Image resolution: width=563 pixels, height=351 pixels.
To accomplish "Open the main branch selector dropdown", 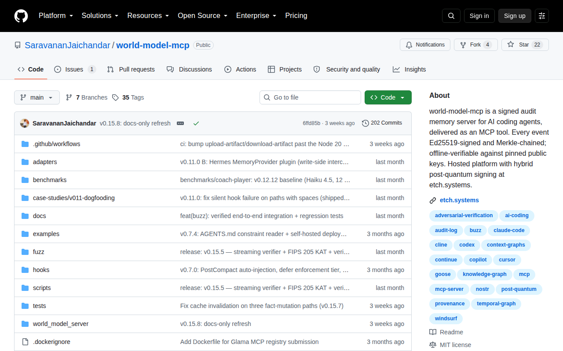I will click(x=37, y=97).
